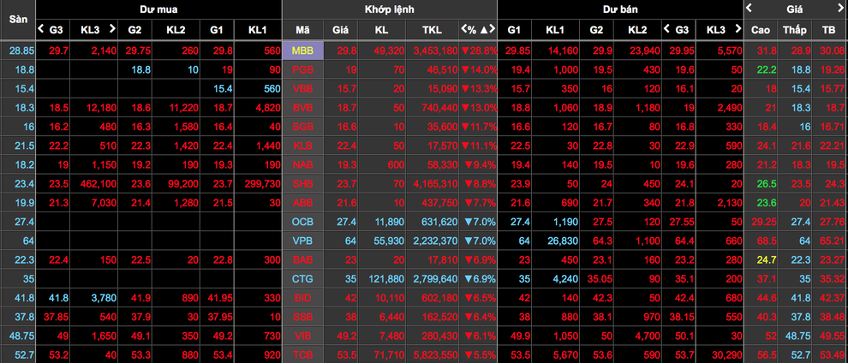848x363 pixels.
Task: Select the ABB stock code
Action: (x=303, y=203)
